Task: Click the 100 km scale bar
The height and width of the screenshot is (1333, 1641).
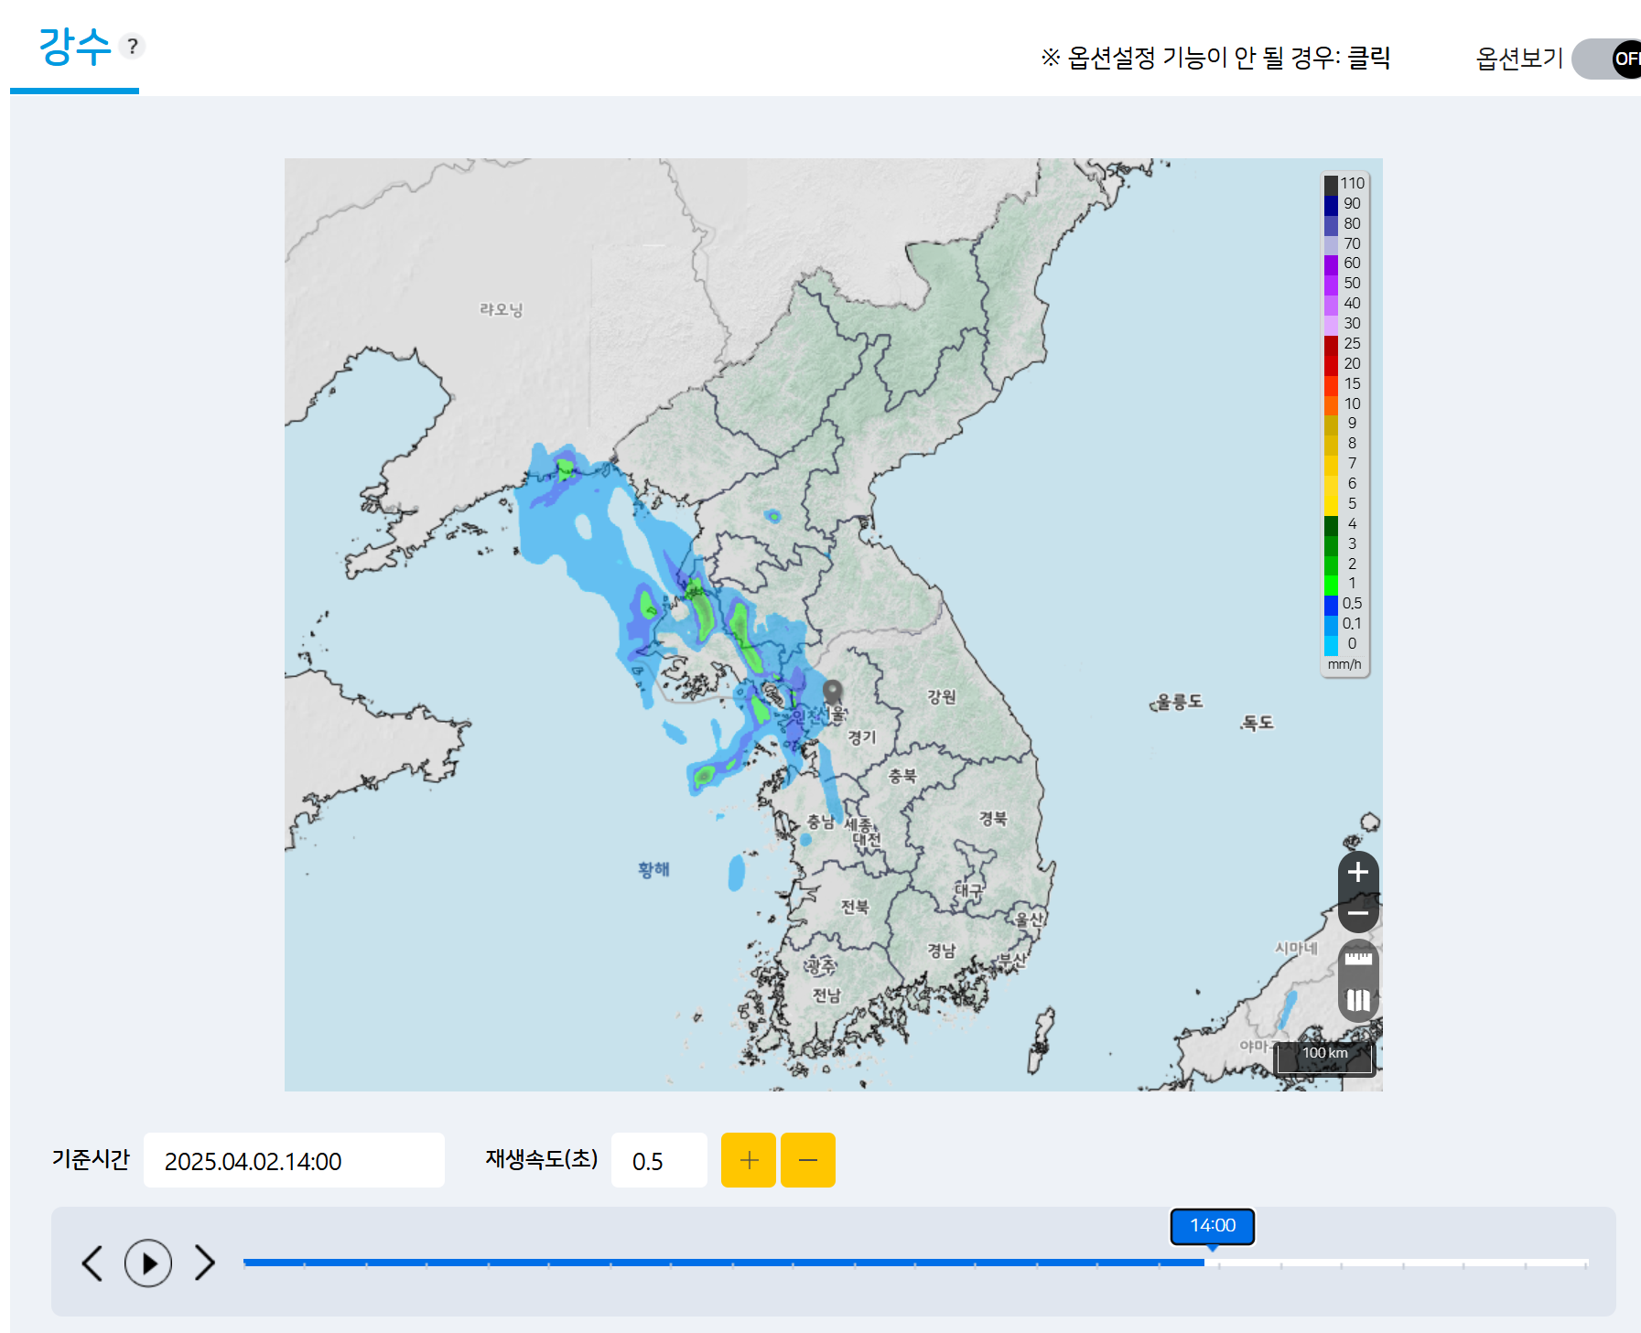Action: tap(1324, 1054)
